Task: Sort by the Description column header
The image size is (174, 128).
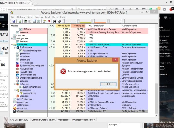Action: 107,26
